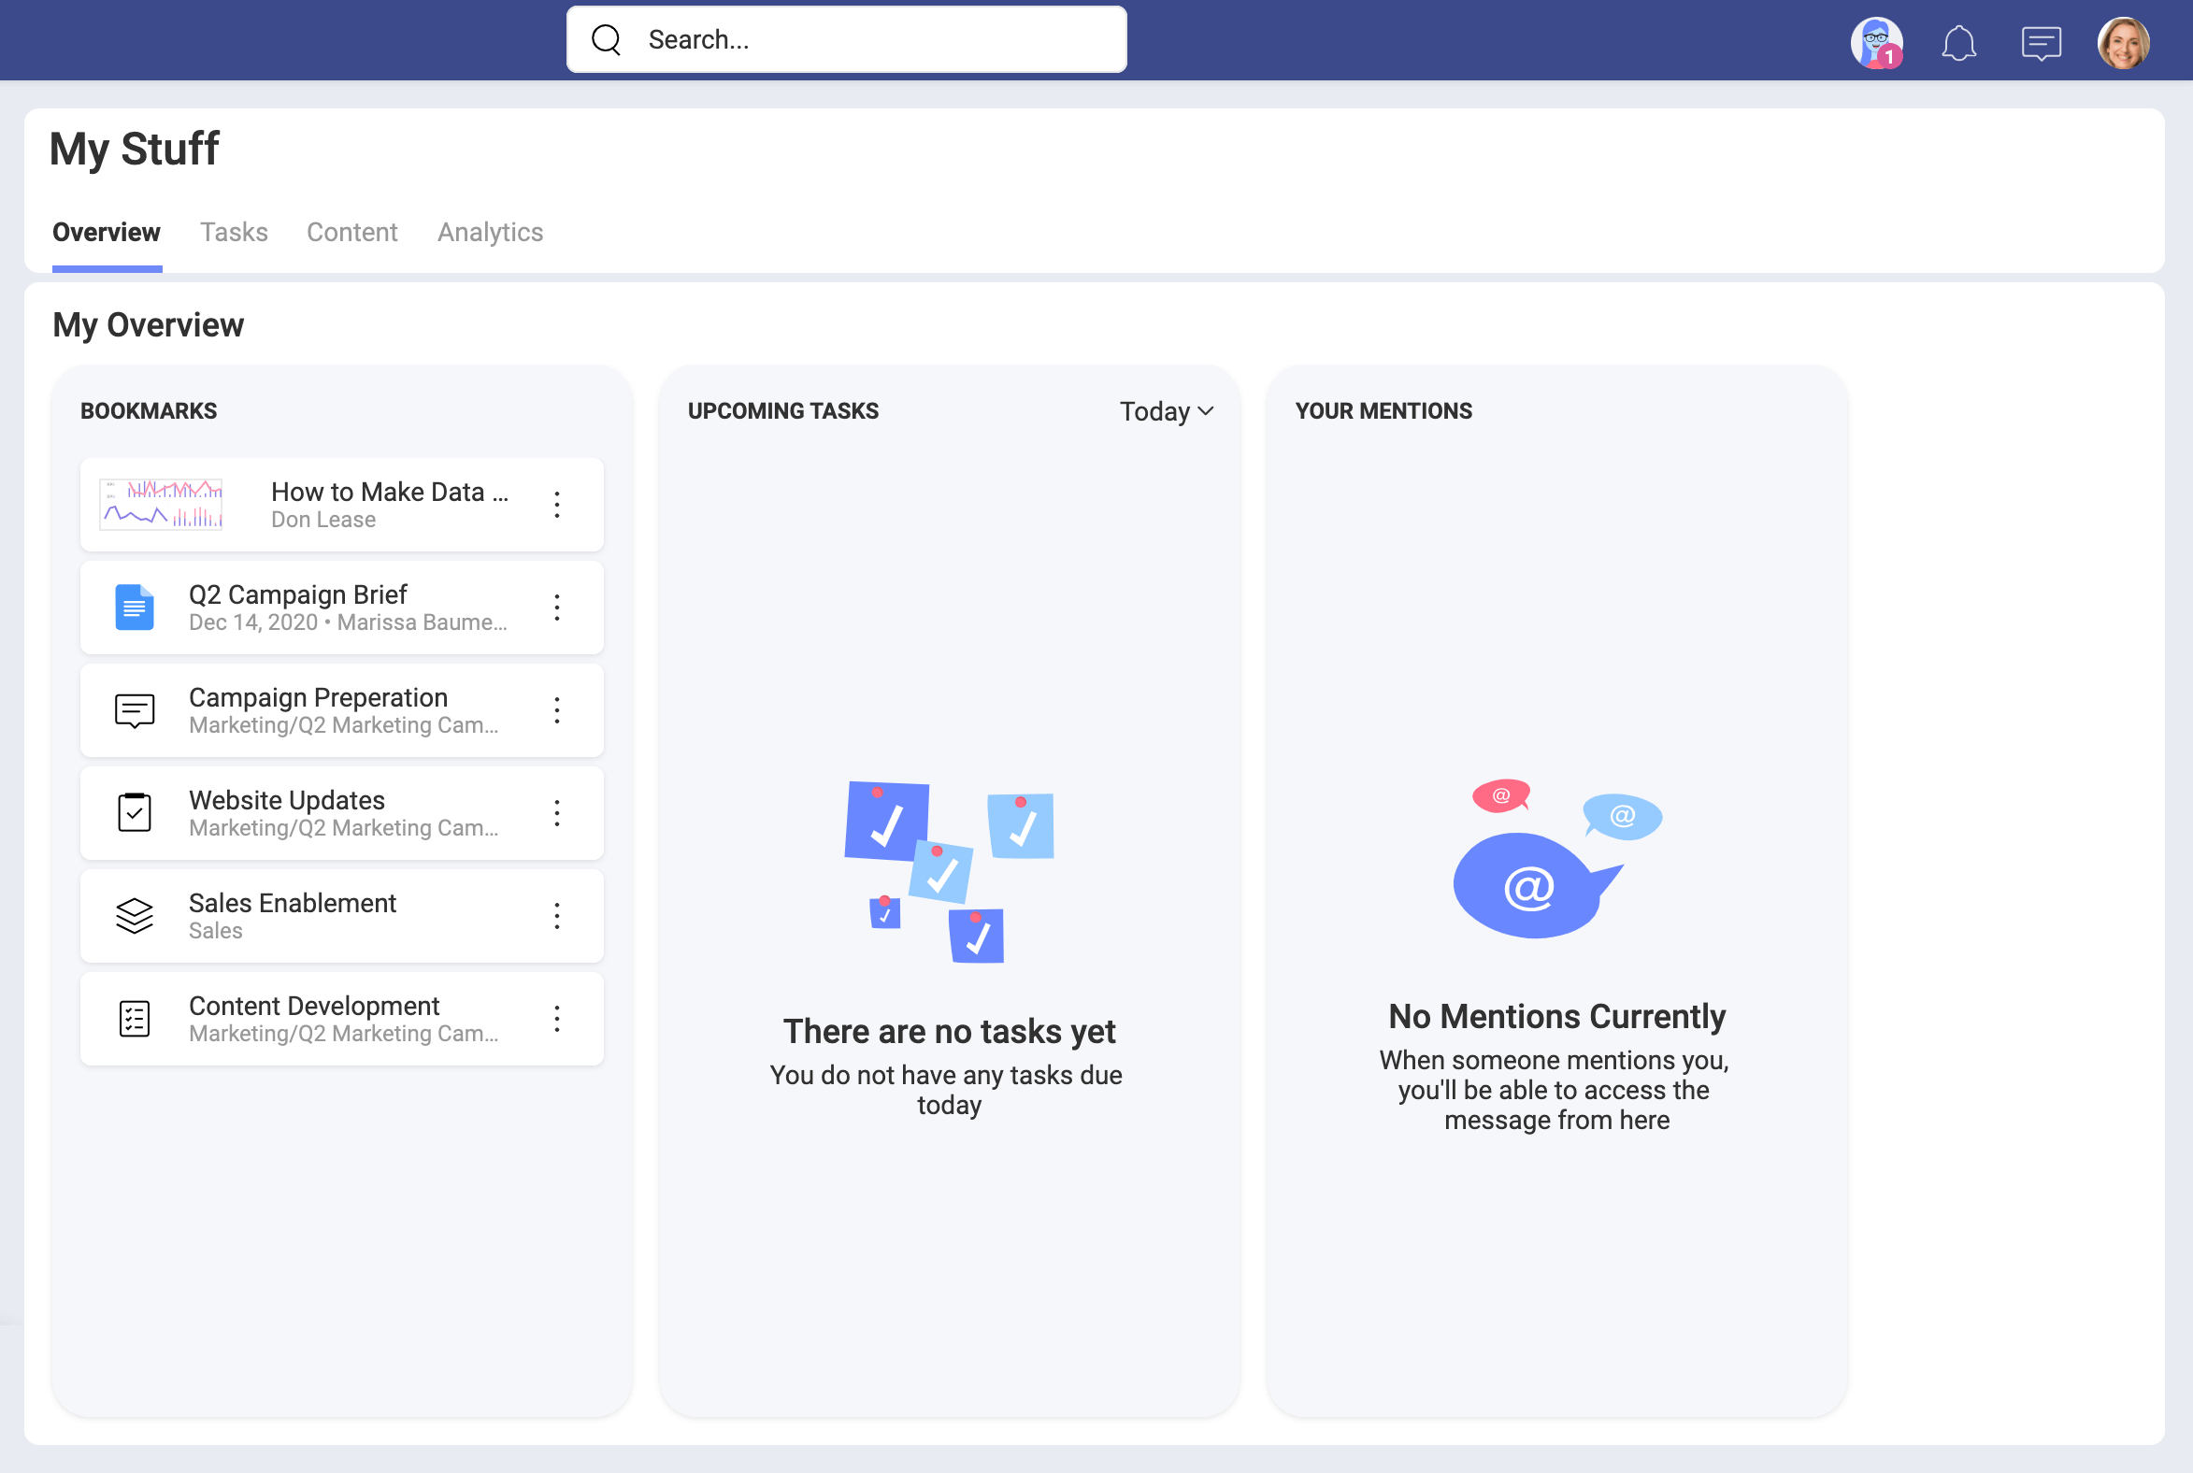Image resolution: width=2193 pixels, height=1473 pixels.
Task: Click the grid icon next to Content Development
Action: click(x=133, y=1018)
